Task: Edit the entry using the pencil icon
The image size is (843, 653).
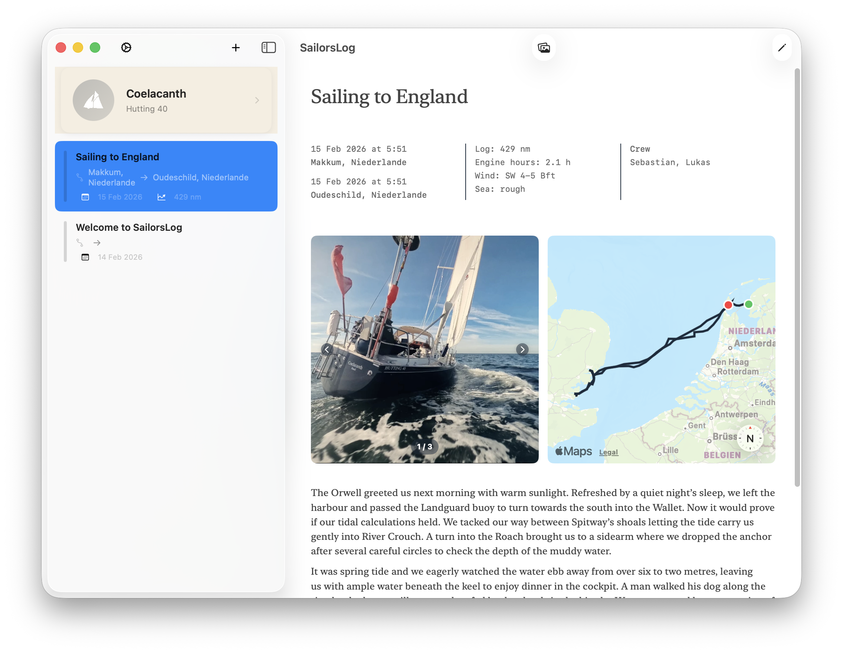Action: [782, 47]
